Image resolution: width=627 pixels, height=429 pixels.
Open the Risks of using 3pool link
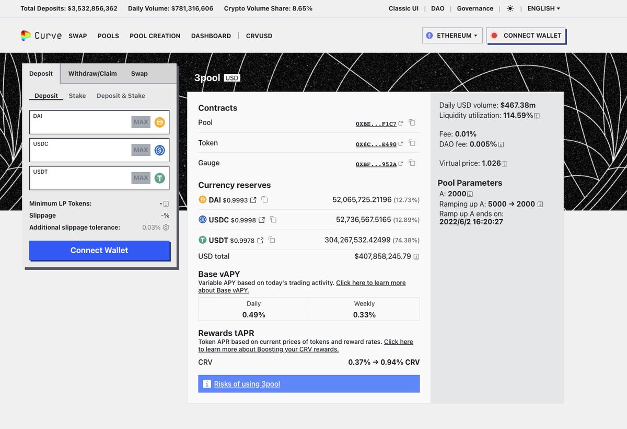[247, 384]
